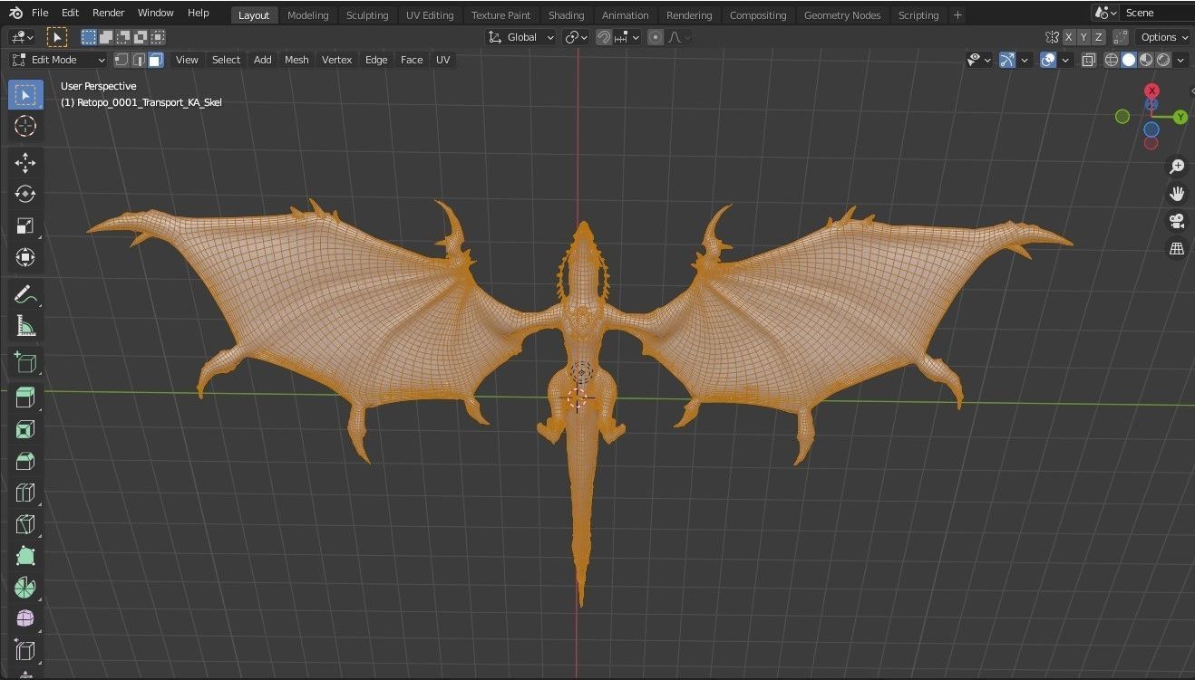This screenshot has width=1195, height=680.
Task: Open snapping options dropdown
Action: [627, 37]
